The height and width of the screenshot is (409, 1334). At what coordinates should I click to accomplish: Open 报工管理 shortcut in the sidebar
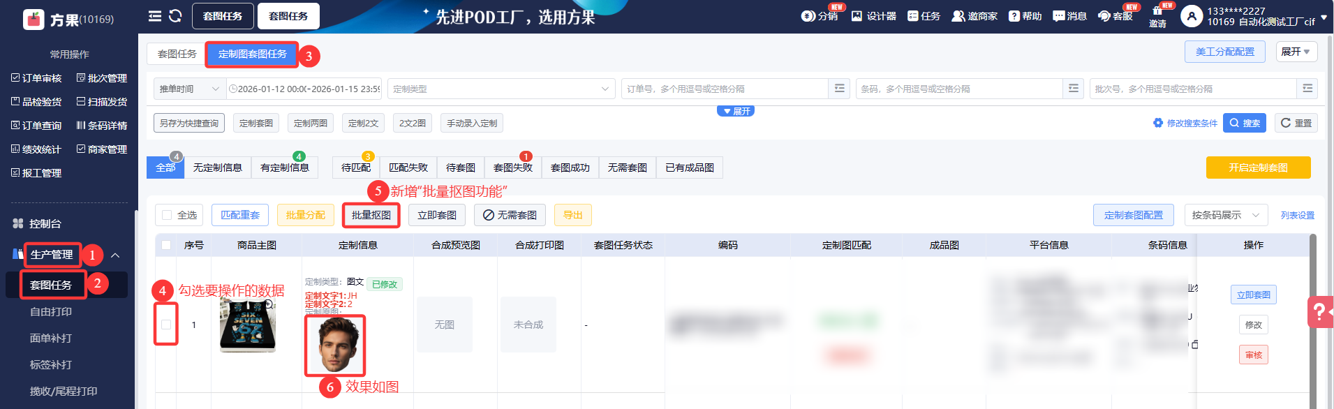(x=36, y=173)
